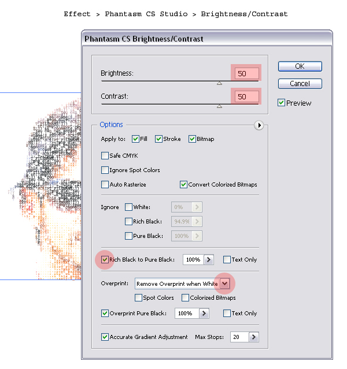Enable Overprint Colorized Bitmaps checkbox
Screen dimensions: 347x369
[185, 297]
